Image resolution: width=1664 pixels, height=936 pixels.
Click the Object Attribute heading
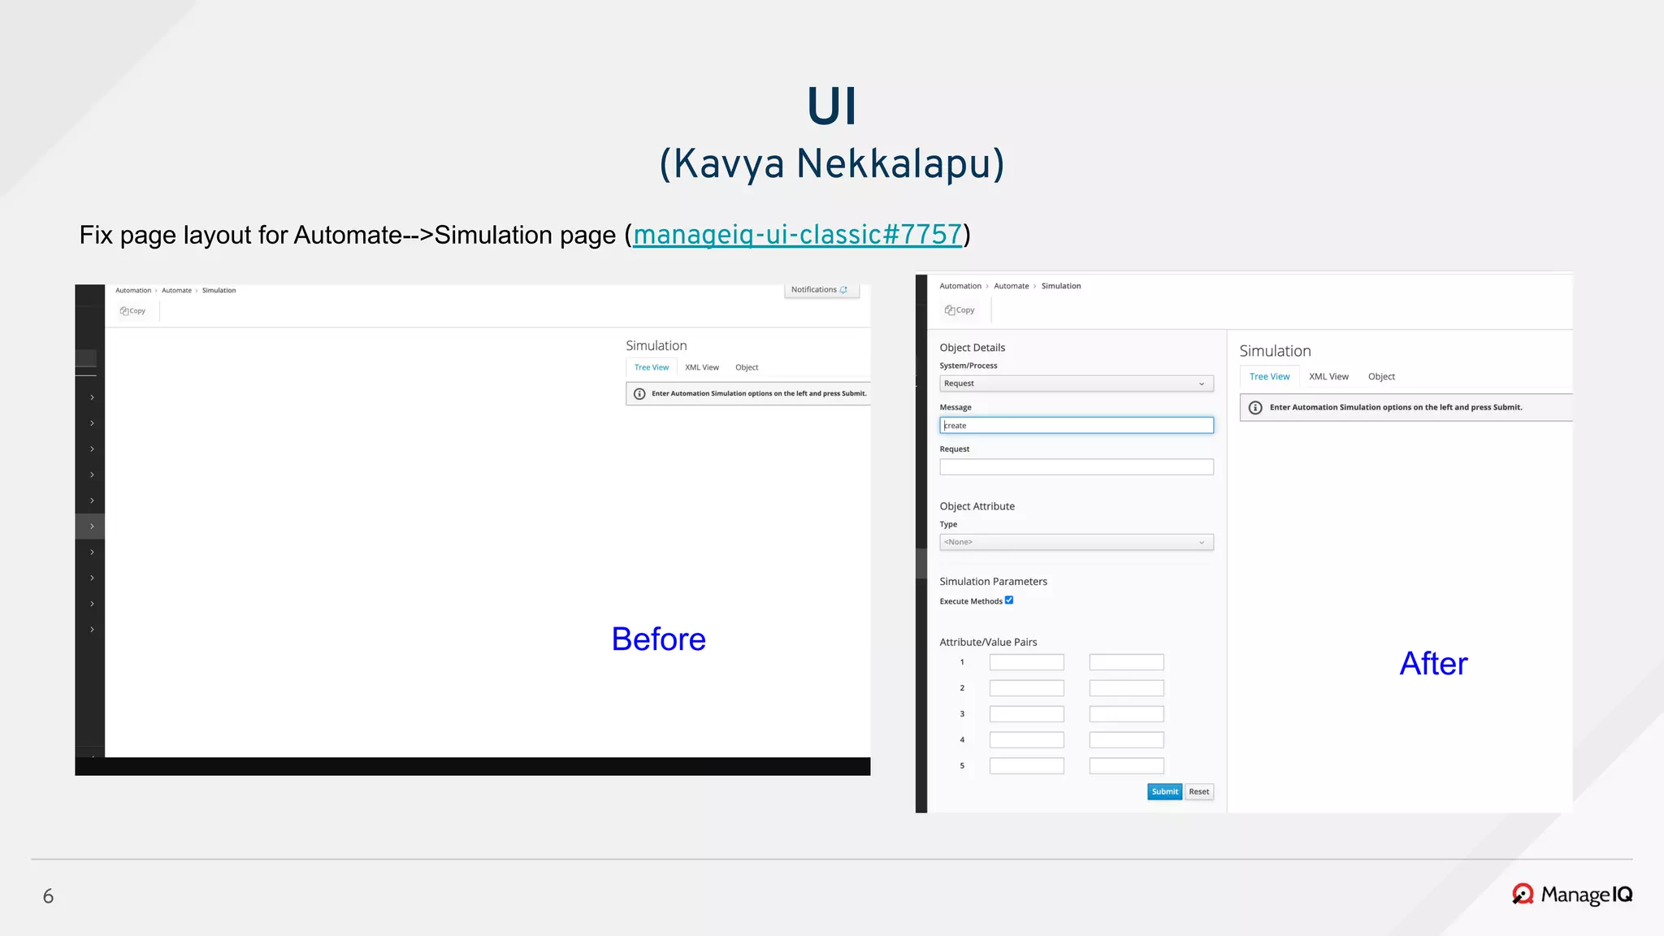(977, 506)
